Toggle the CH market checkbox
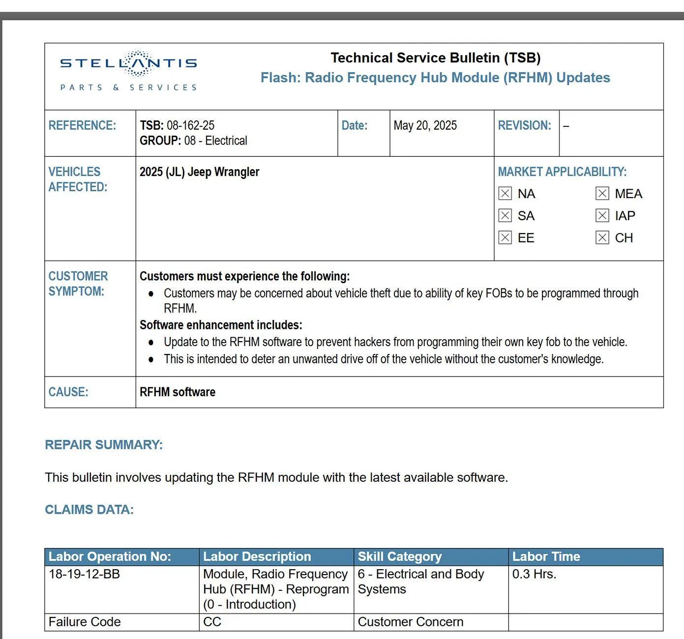This screenshot has width=684, height=639. (602, 238)
